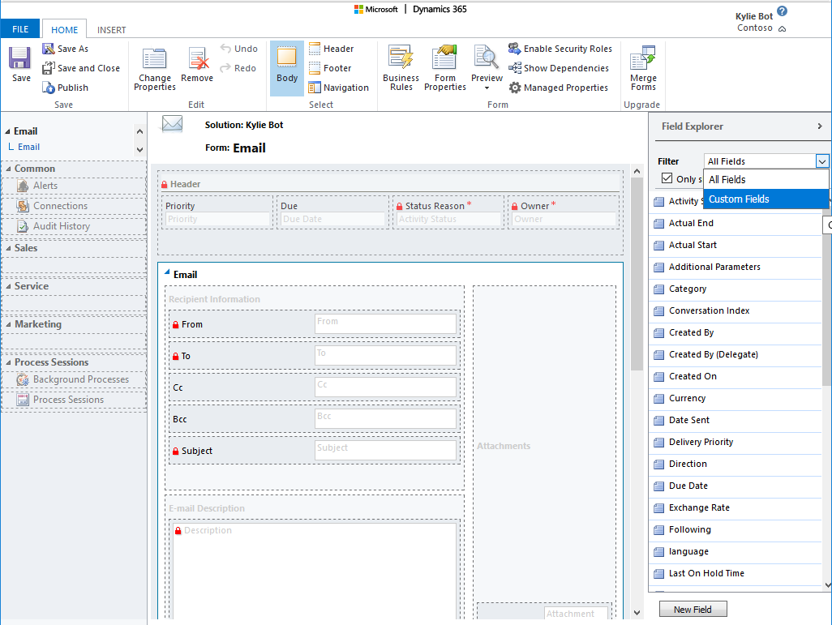Open the Filter dropdown arrow
The image size is (832, 625).
[x=822, y=161]
